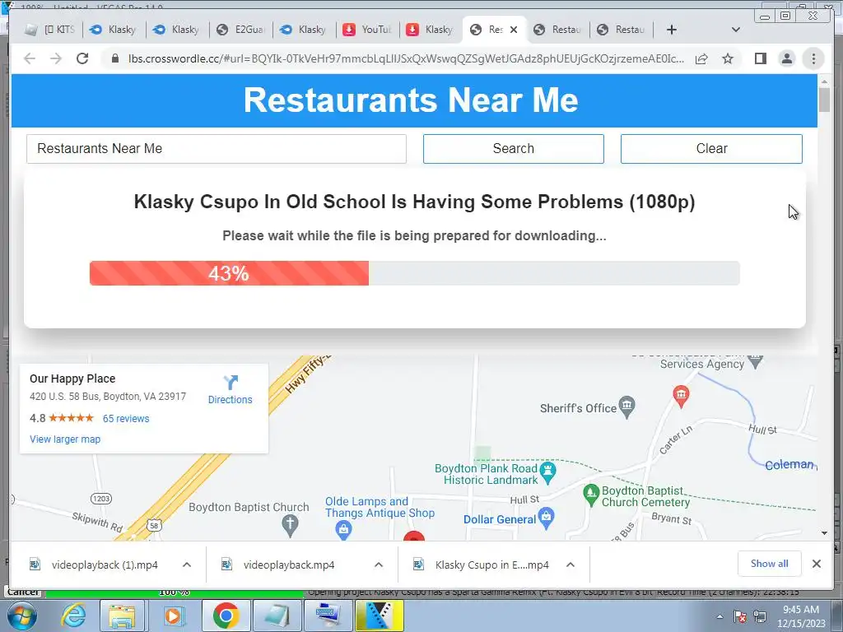Screen dimensions: 843x632
Task: Switch to the last Restaurants tab
Action: [x=622, y=30]
